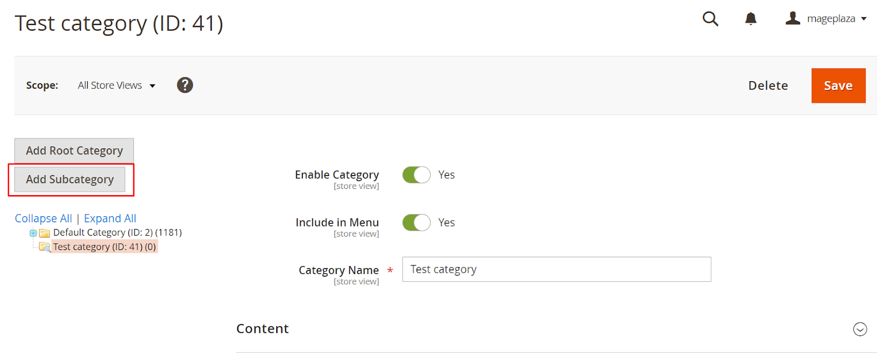Open the All Store Views scope dropdown
Screen dimensions: 889x364
pos(117,86)
